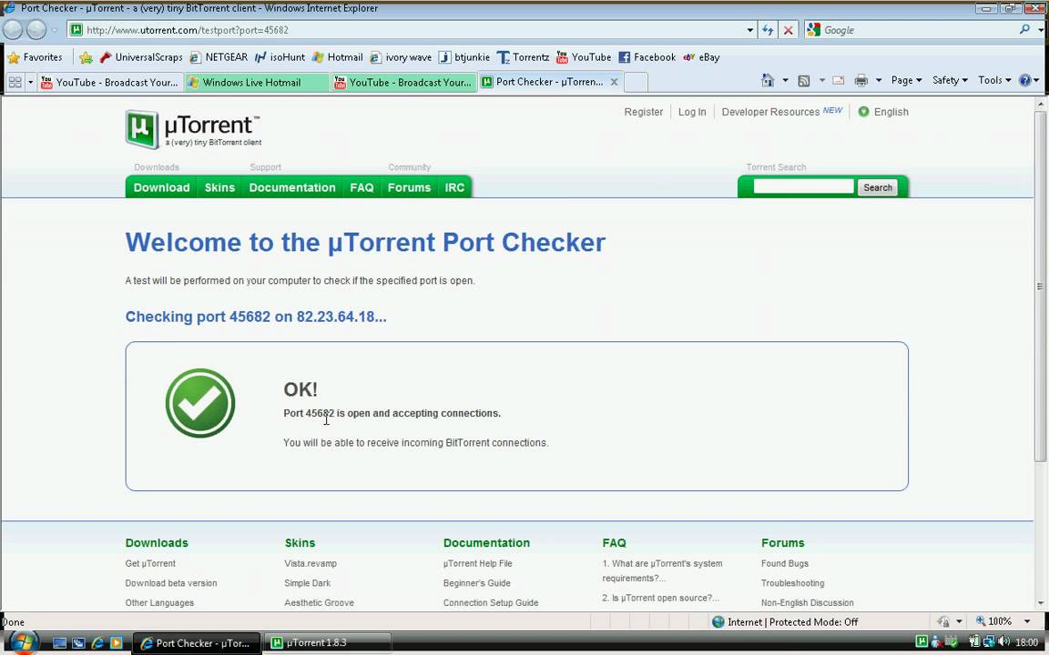Open the Connection Setup Guide link
1049x655 pixels.
coord(491,603)
